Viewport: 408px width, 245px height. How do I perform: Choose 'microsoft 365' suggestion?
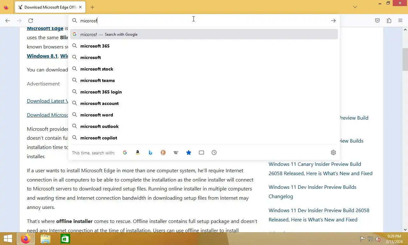coord(204,46)
